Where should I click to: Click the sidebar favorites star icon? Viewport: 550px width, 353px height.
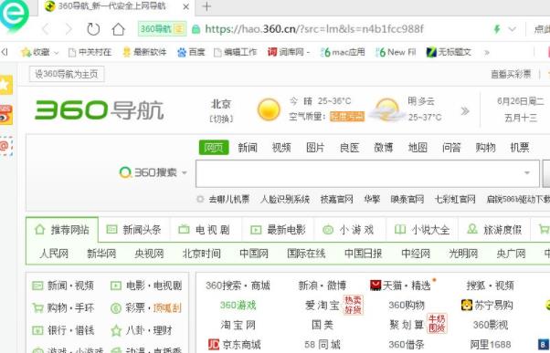[6, 85]
